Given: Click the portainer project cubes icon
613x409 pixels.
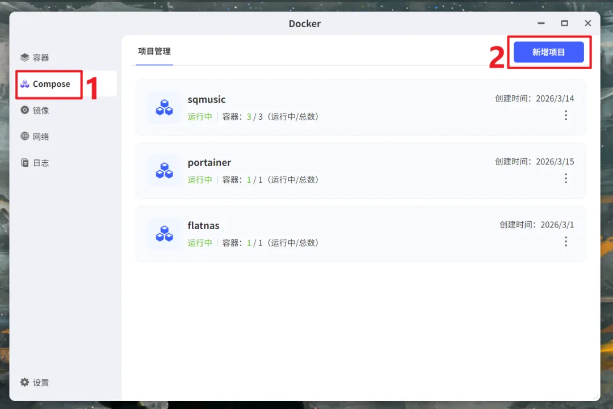Looking at the screenshot, I should click(164, 171).
